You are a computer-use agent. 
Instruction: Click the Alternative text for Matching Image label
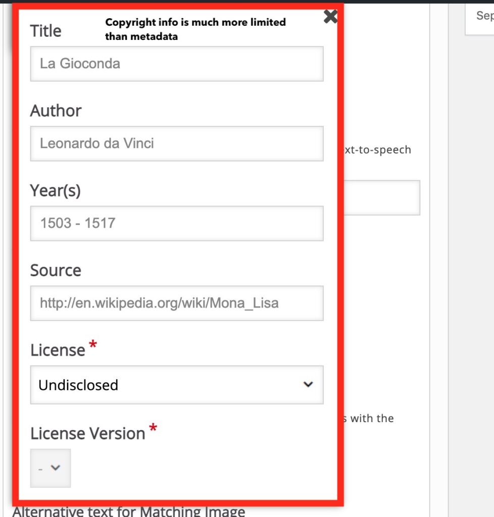tap(128, 511)
